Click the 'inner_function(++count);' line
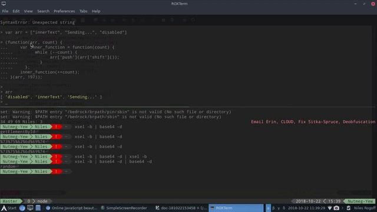This screenshot has width=377, height=212. tap(49, 72)
